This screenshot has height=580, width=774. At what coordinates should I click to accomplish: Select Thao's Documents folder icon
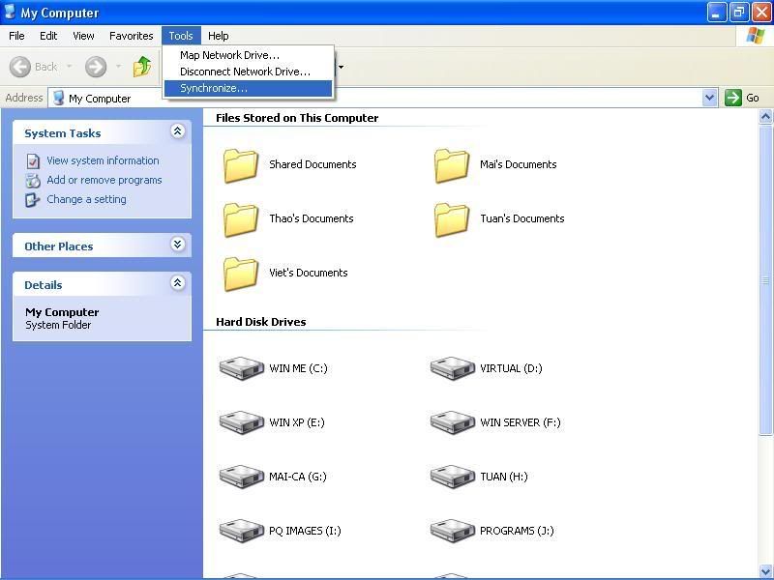[241, 220]
